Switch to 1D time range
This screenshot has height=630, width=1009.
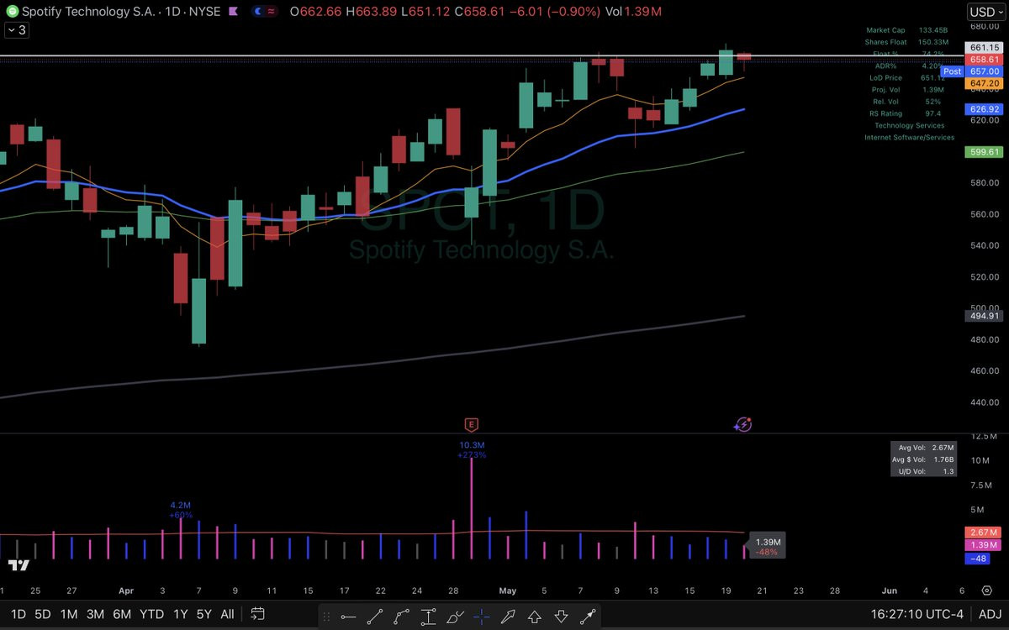pyautogui.click(x=18, y=614)
